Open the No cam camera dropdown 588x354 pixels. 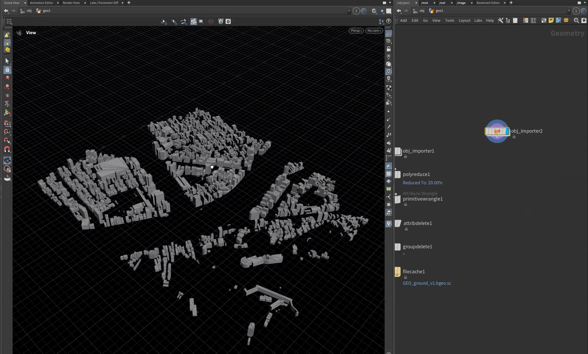(x=374, y=30)
